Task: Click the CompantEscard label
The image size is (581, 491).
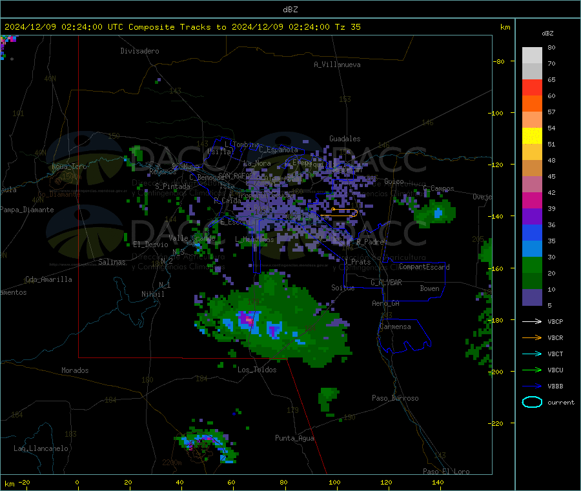Action: pyautogui.click(x=424, y=267)
